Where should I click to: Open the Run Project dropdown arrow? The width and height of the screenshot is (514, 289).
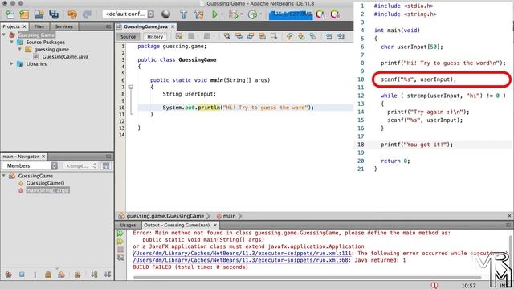tap(222, 14)
